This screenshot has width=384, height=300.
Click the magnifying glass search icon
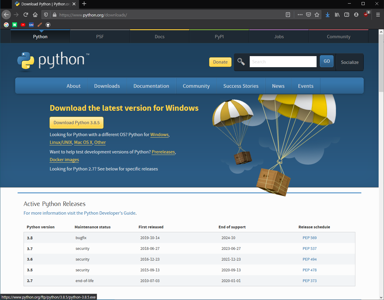241,62
